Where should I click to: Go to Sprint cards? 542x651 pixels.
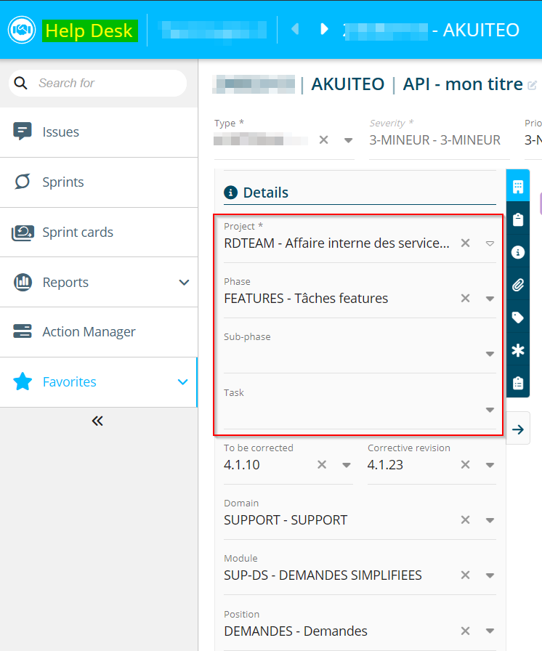78,232
